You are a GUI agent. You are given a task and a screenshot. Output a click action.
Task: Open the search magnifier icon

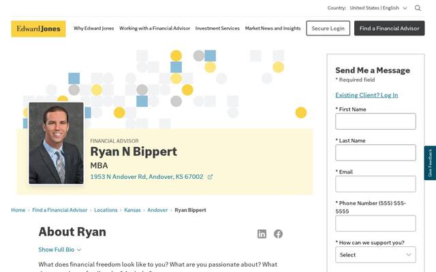(418, 8)
